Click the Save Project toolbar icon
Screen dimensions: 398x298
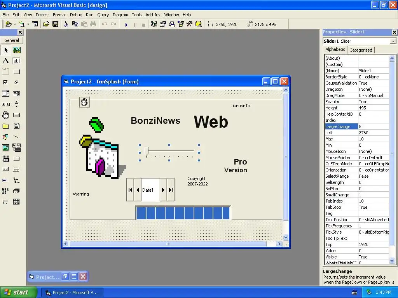tap(55, 24)
